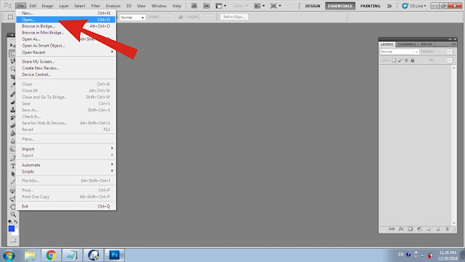
Task: Switch to the Painting workspace
Action: (x=370, y=6)
